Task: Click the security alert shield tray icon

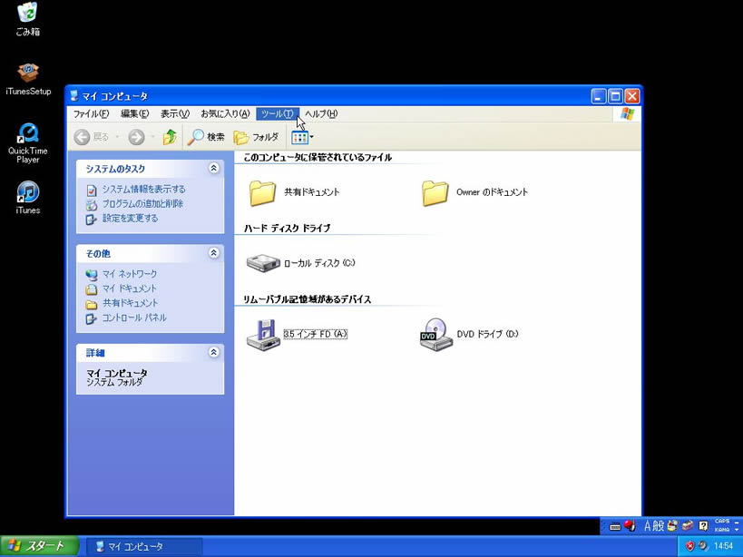Action: click(x=689, y=546)
